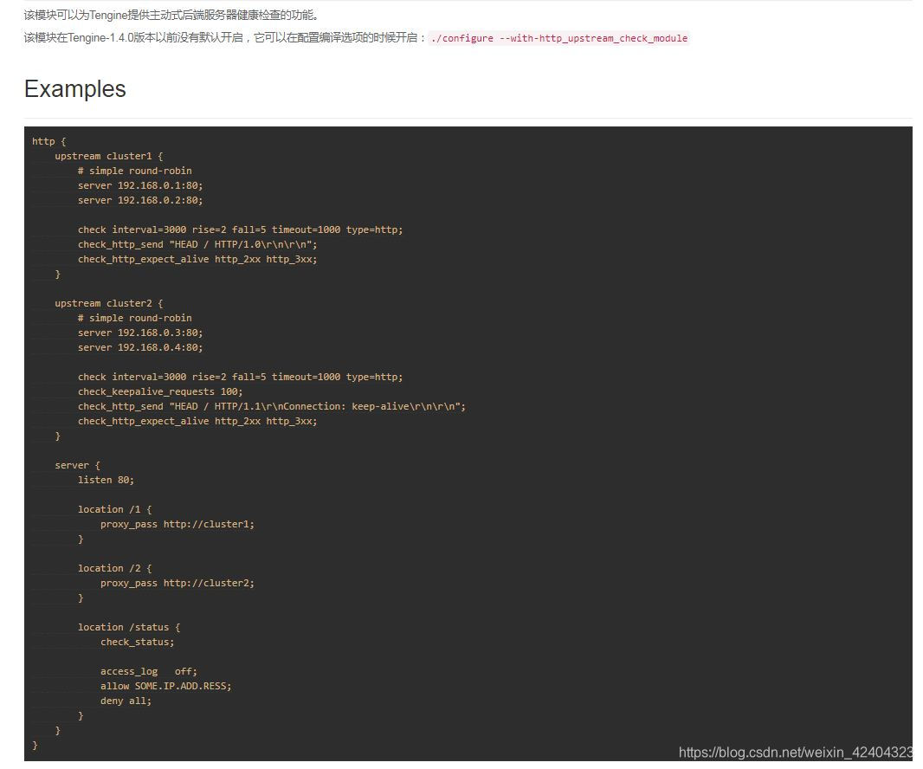923x769 pixels.
Task: Click the 'deny all;' line
Action: (126, 701)
